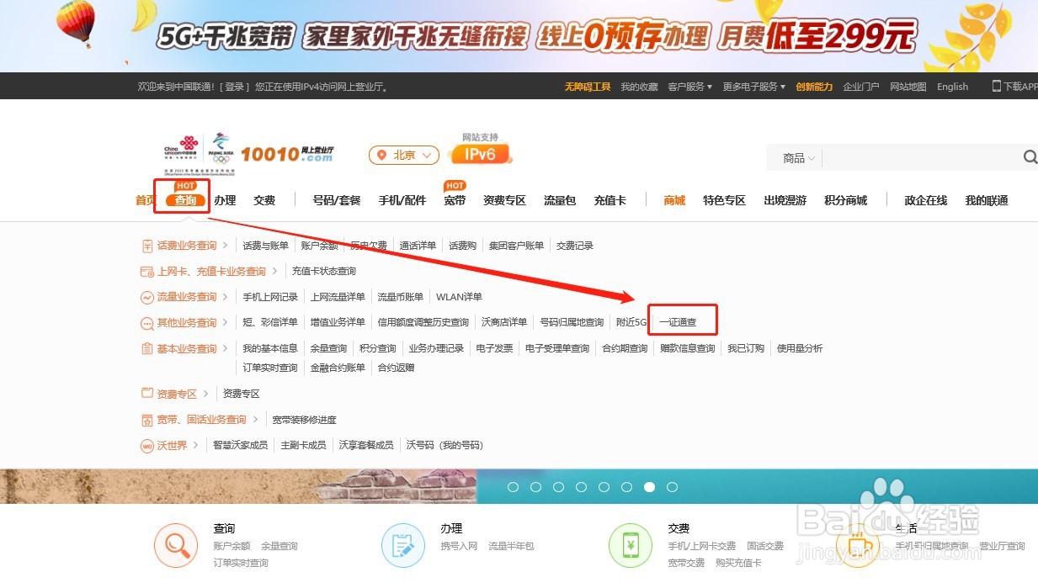Click the 5G+千兆宽带 top banner
1038x588 pixels.
pos(519,36)
